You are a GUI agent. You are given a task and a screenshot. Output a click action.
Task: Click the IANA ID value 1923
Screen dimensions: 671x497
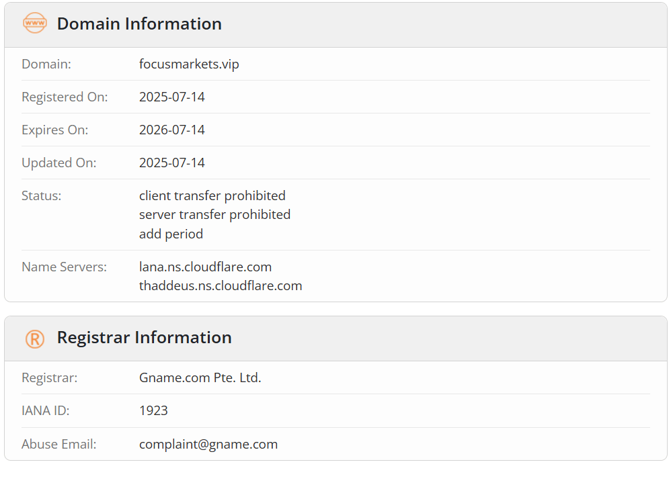153,410
